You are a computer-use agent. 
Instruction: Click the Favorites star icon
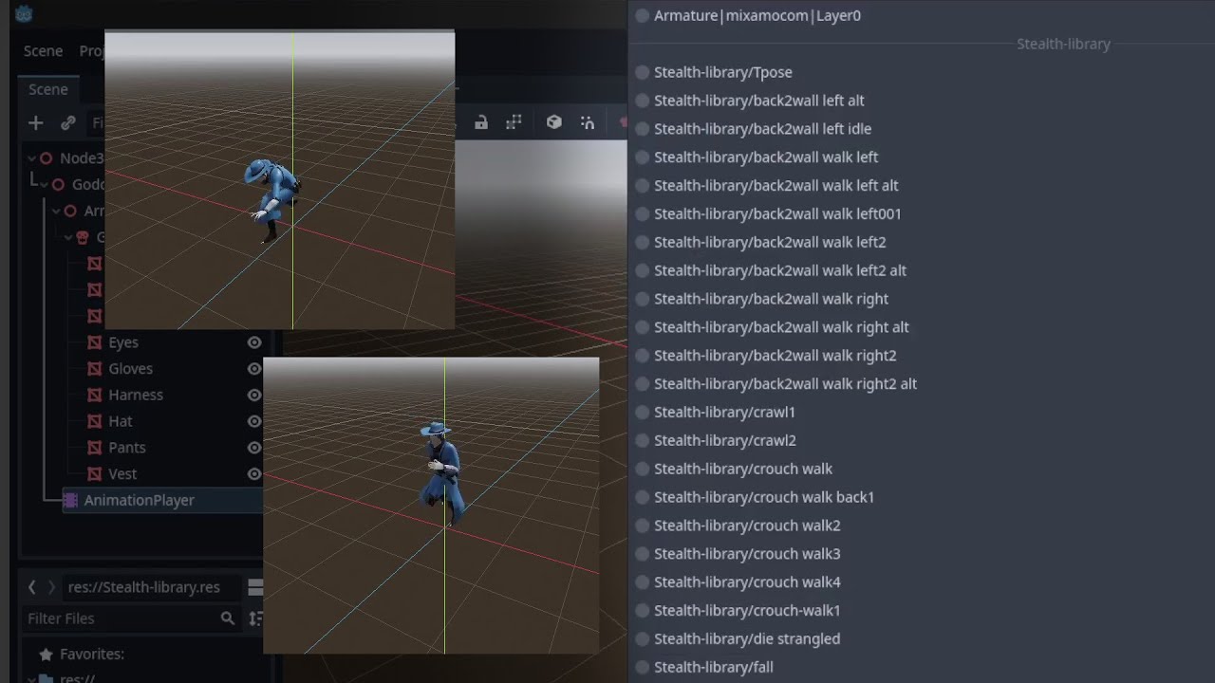46,655
